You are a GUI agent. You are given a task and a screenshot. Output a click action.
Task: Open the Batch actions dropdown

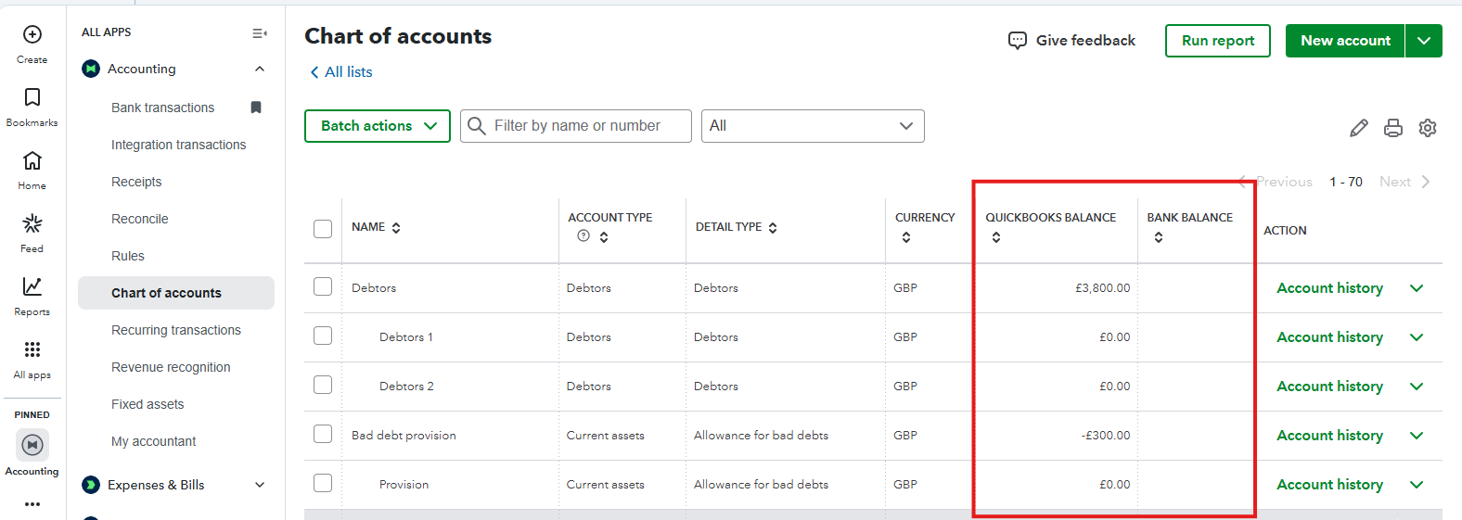378,126
